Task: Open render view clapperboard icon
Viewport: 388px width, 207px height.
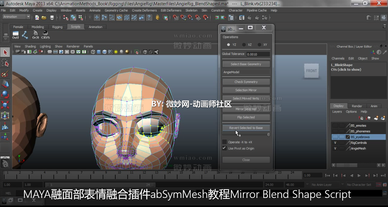Action: [x=242, y=17]
